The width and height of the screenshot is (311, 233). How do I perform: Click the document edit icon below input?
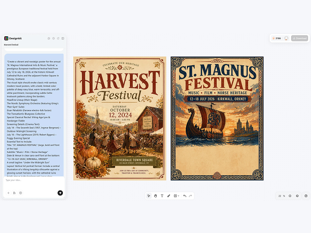pyautogui.click(x=14, y=193)
